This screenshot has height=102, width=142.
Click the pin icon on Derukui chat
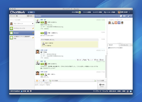[x=33, y=33]
